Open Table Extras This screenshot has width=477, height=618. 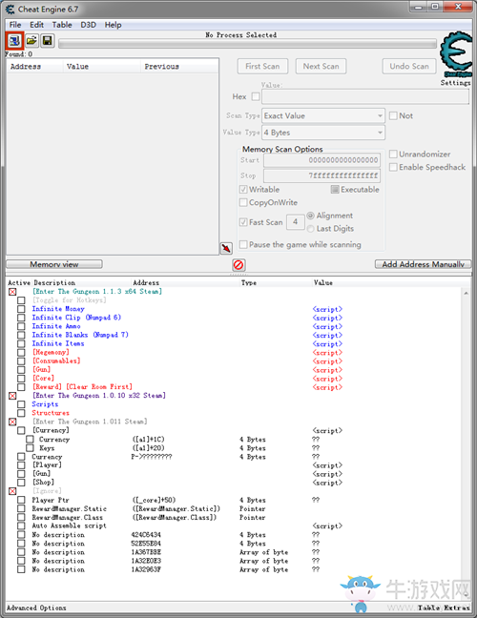click(x=444, y=608)
